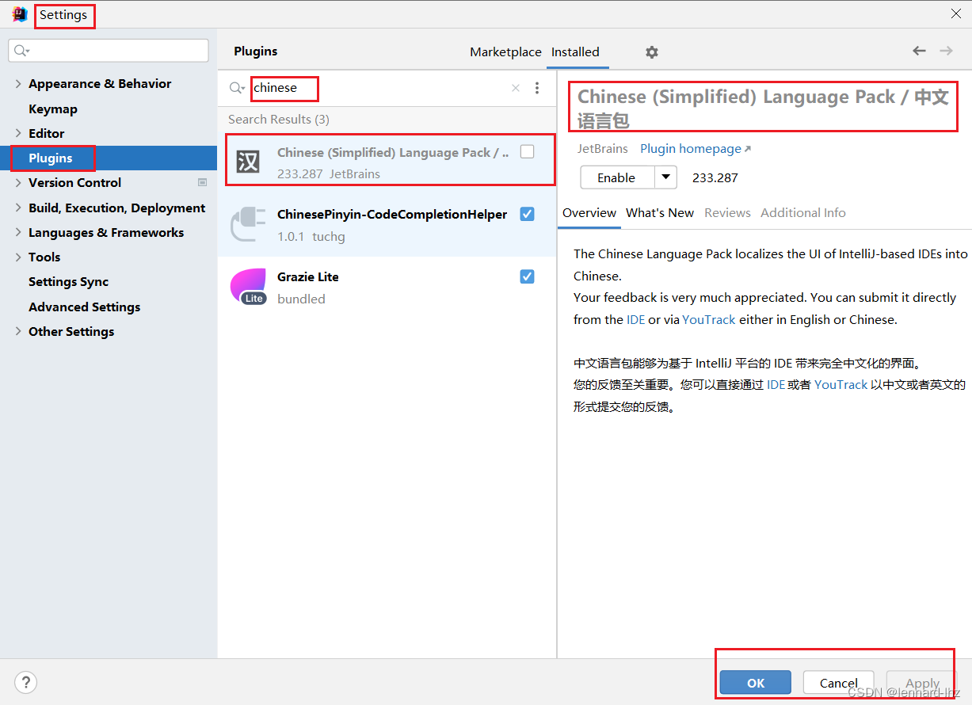Expand Build, Execution, Deployment node

tap(18, 208)
